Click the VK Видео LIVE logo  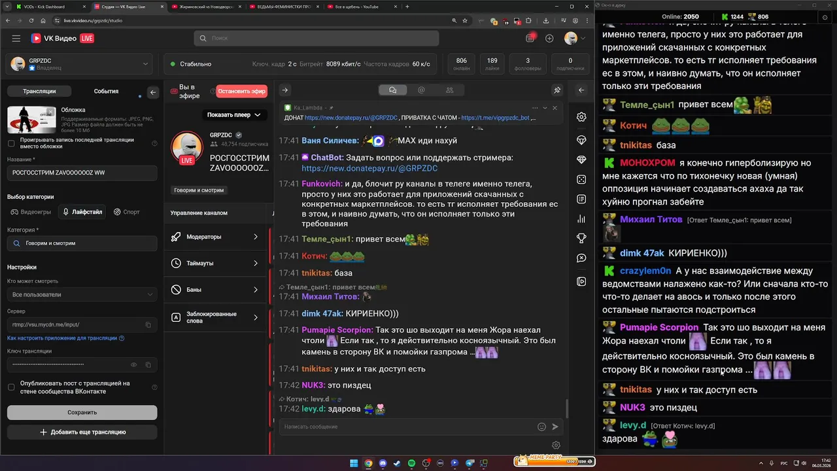[63, 39]
